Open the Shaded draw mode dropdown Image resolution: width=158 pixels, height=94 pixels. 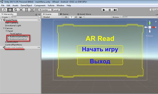pyautogui.click(x=52, y=17)
